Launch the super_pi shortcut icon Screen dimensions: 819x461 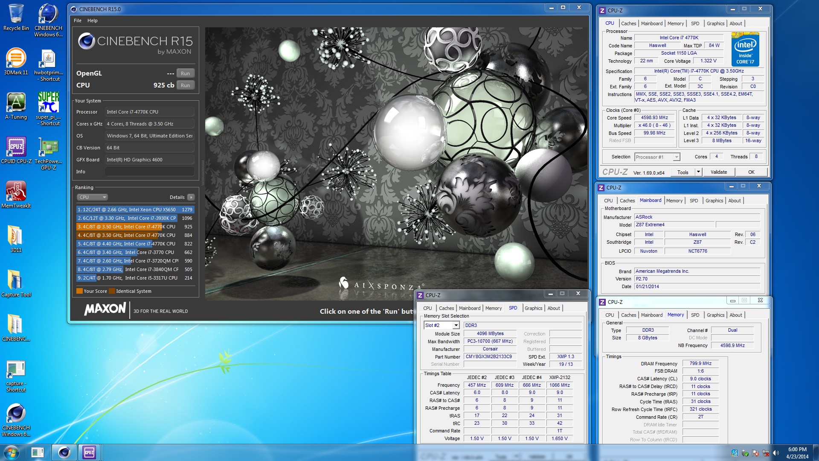coord(48,109)
